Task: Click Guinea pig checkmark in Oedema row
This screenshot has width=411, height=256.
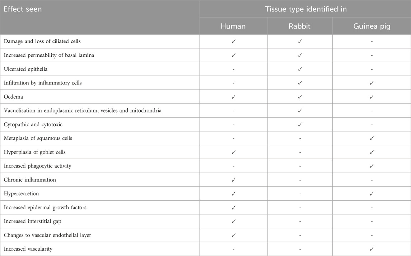Action: pos(372,97)
